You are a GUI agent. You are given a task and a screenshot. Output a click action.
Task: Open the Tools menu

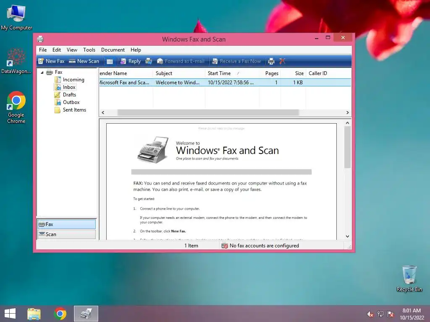[89, 50]
